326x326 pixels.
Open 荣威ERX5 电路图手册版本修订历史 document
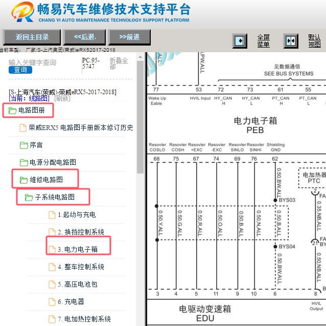point(81,127)
